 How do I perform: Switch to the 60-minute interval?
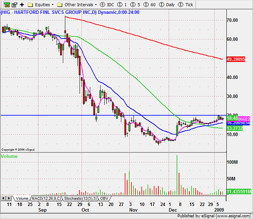[x=149, y=5]
